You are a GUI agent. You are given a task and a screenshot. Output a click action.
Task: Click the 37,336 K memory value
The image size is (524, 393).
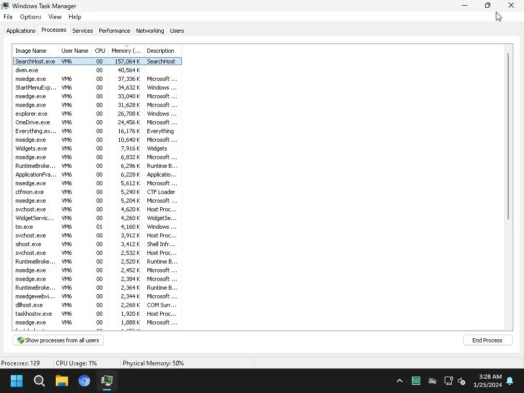(x=128, y=79)
